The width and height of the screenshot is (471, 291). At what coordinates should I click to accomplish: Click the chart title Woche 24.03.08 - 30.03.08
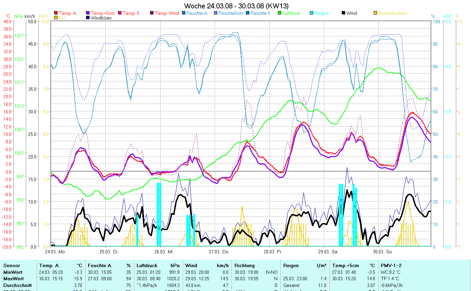236,6
